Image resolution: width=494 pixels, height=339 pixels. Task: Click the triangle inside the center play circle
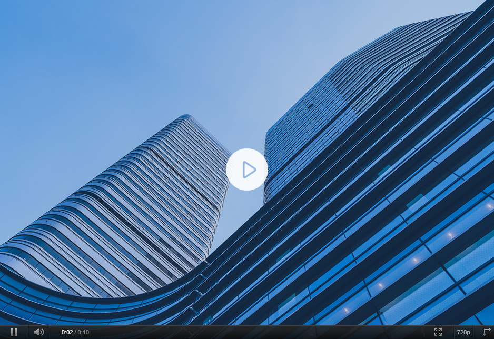click(x=248, y=169)
